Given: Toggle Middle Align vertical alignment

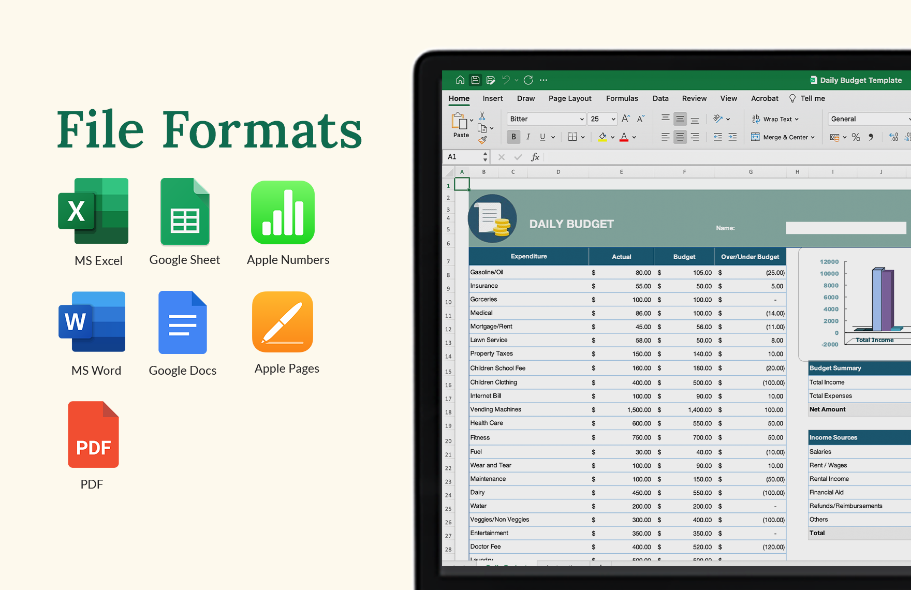Looking at the screenshot, I should coord(680,119).
